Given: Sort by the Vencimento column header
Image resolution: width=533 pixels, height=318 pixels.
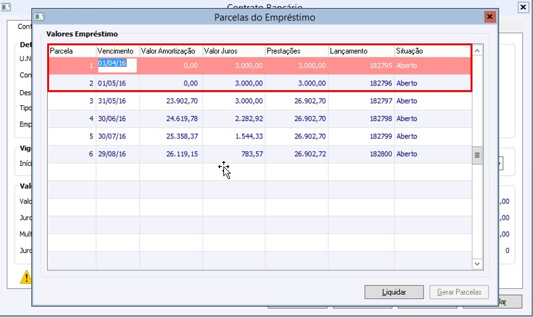Looking at the screenshot, I should [x=117, y=51].
